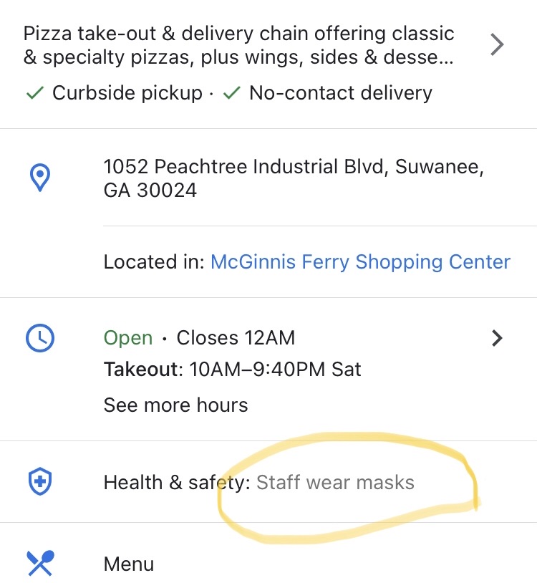The width and height of the screenshot is (537, 583).
Task: Tap the green checkmark beside No-contact delivery
Action: (231, 93)
